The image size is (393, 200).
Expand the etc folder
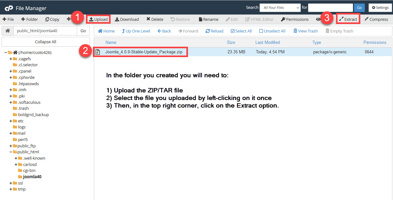coord(11,121)
